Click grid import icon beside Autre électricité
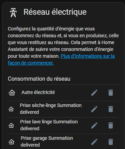Image resolution: width=125 pixels, height=149 pixels. coord(12,93)
